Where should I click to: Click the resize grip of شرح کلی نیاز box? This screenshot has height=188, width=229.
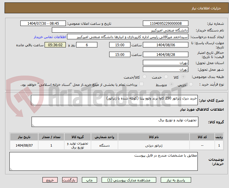tap(32, 104)
